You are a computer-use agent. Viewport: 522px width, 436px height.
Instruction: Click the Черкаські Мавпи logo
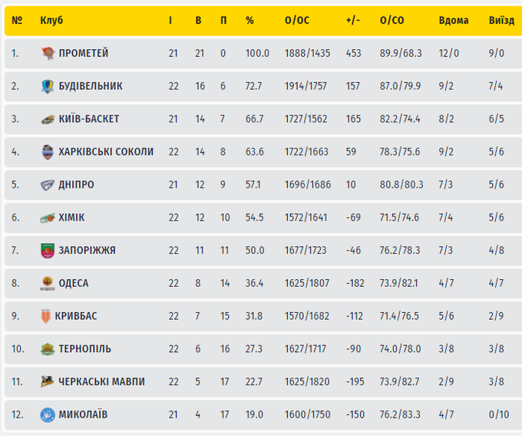pos(48,382)
